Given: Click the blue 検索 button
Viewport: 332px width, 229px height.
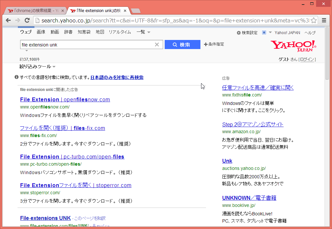Looking at the screenshot, I should 183,45.
